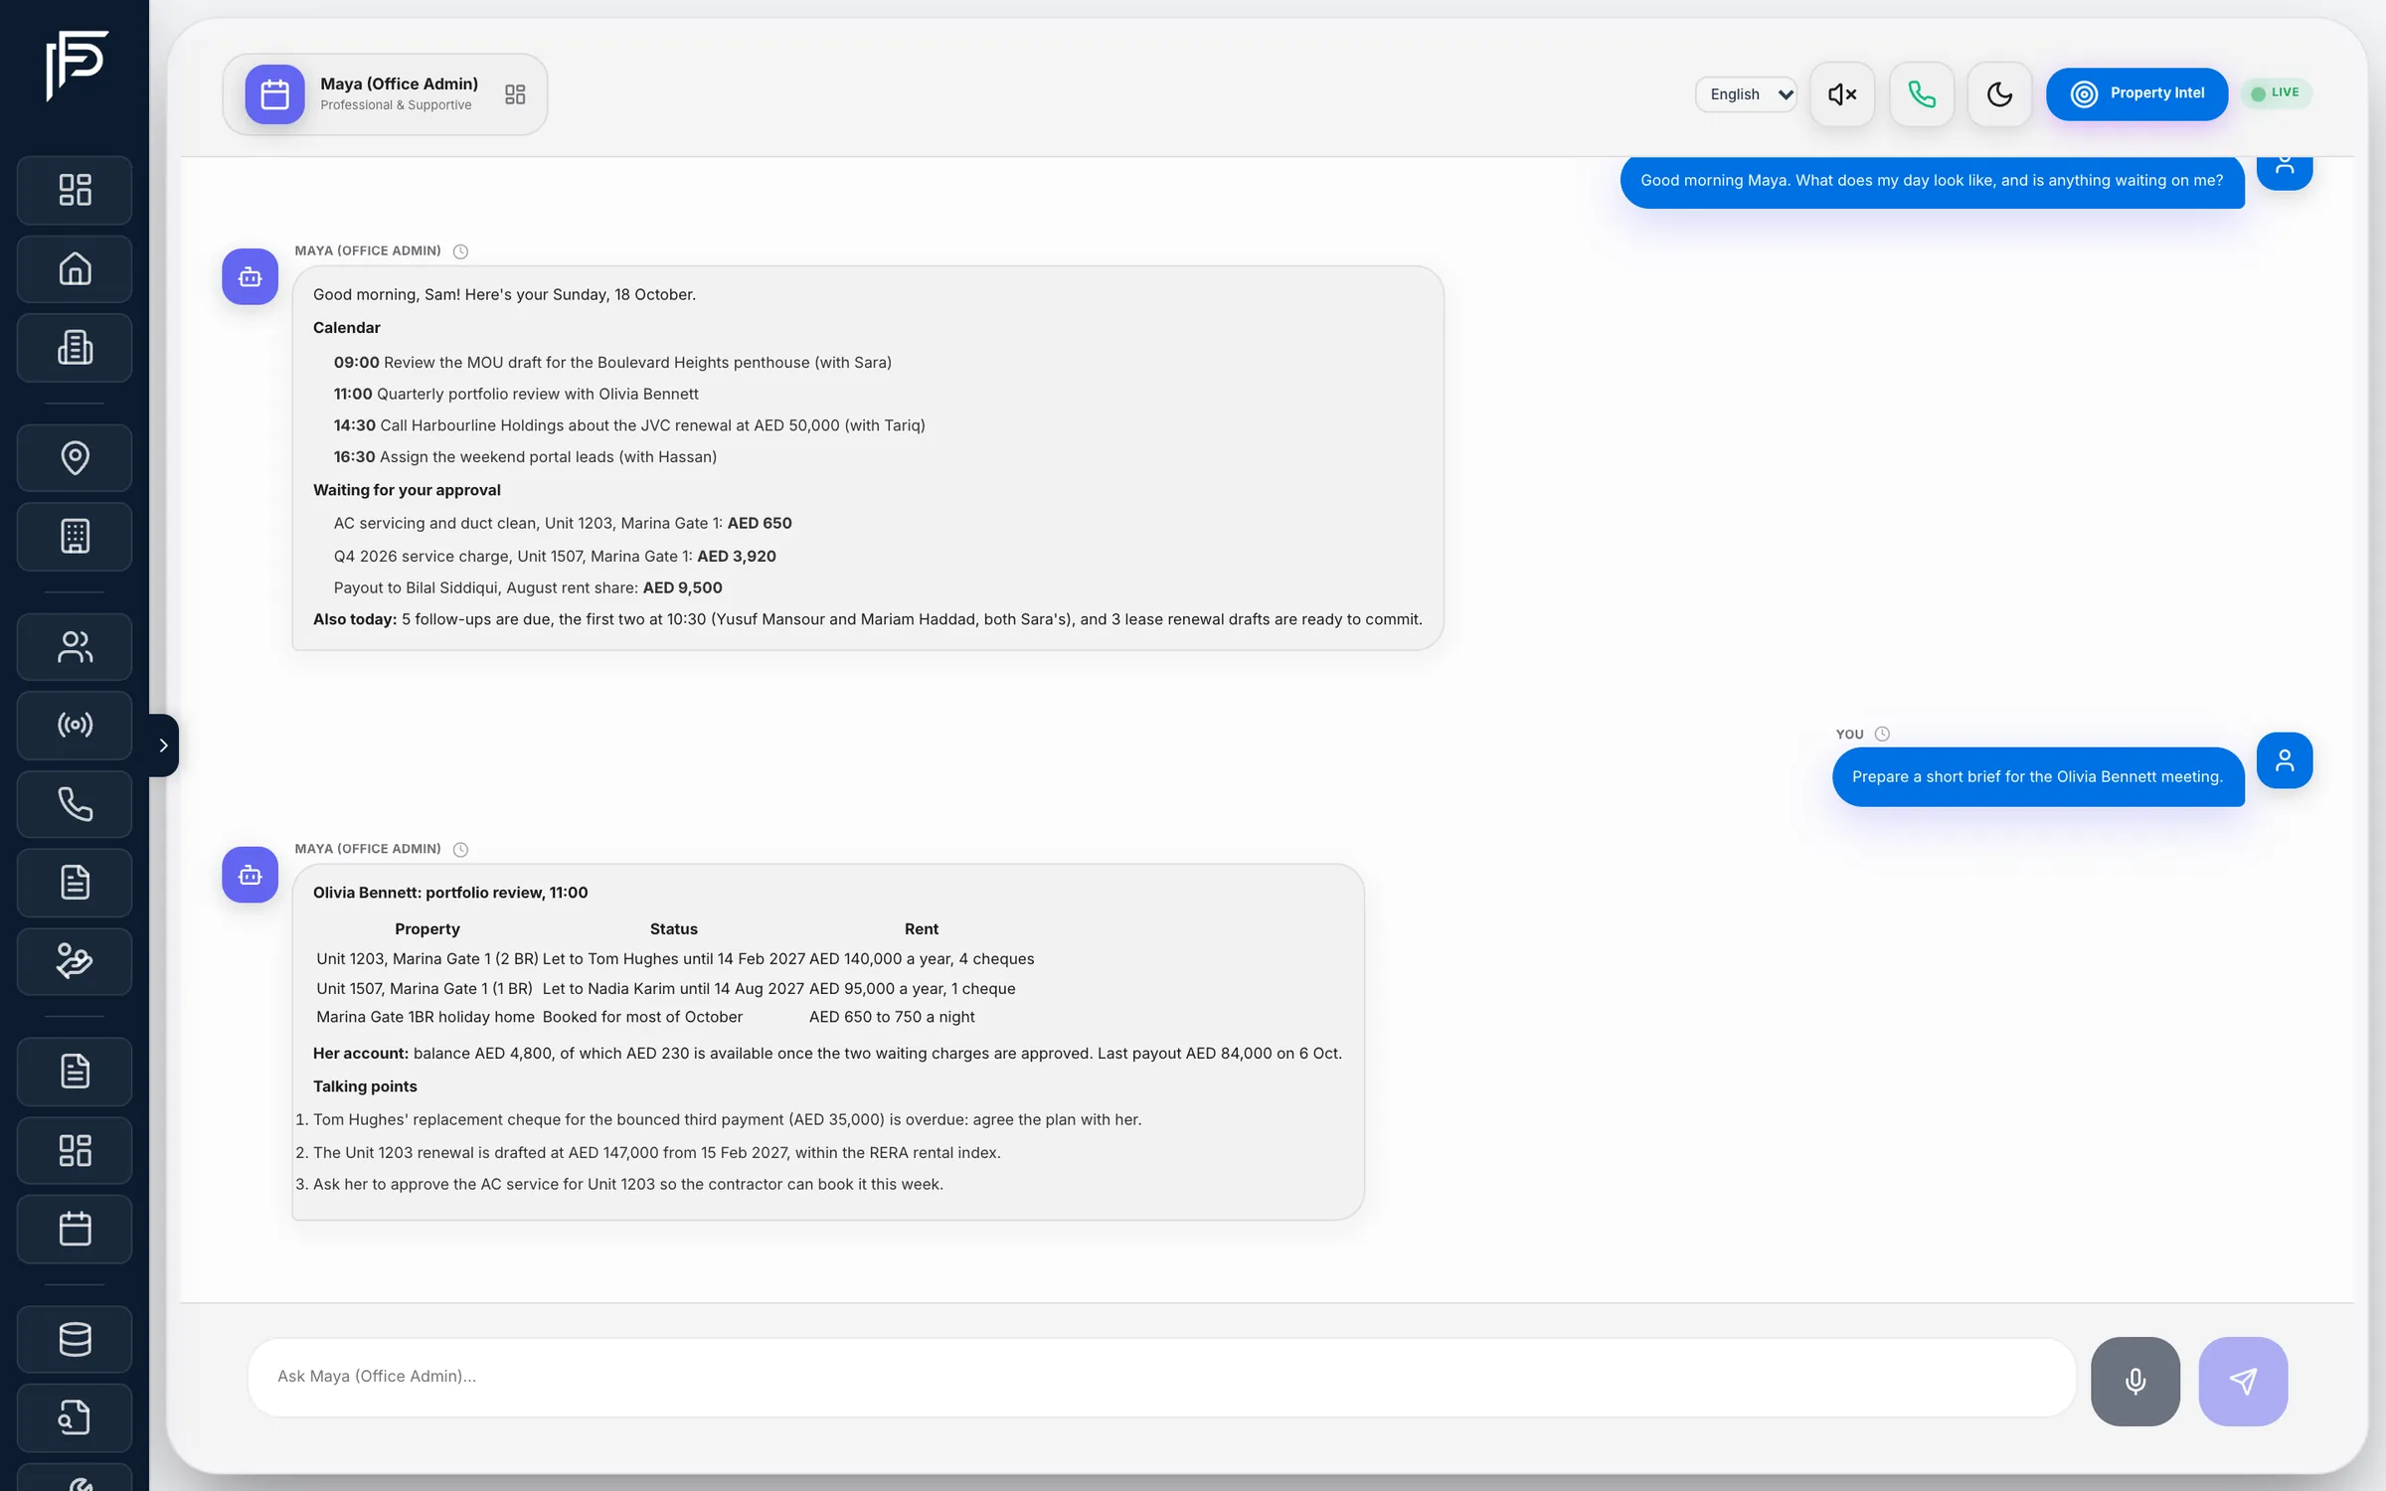Viewport: 2386px width, 1491px height.
Task: Open the multi-storey building icon in sidebar
Action: tap(75, 348)
